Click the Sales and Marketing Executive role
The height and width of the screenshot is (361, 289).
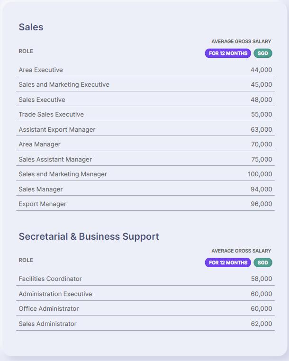tap(64, 84)
